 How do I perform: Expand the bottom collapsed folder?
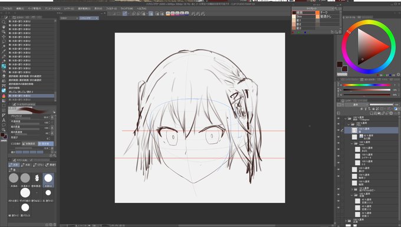tap(346, 221)
